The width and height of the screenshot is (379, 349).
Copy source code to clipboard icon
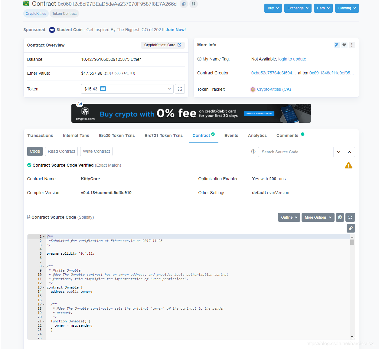(x=340, y=217)
